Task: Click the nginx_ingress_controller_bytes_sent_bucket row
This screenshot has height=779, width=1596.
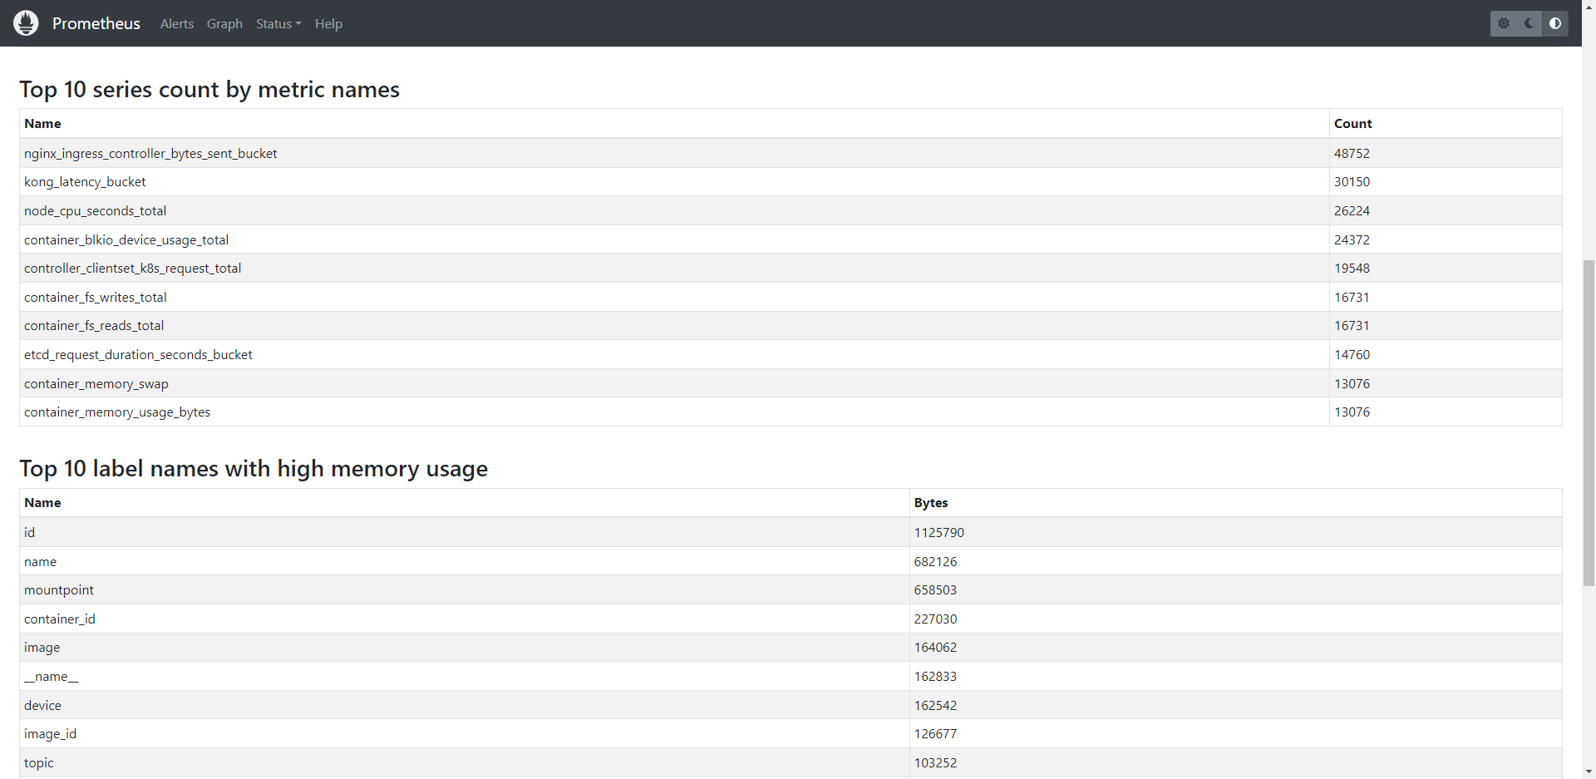Action: click(x=150, y=154)
